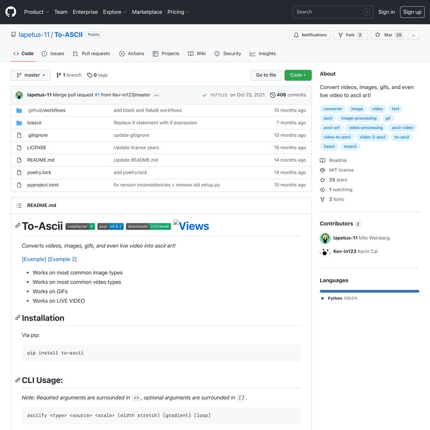Click the anchor link icon beside To-Ascii heading
Image resolution: width=430 pixels, height=430 pixels.
[x=18, y=225]
